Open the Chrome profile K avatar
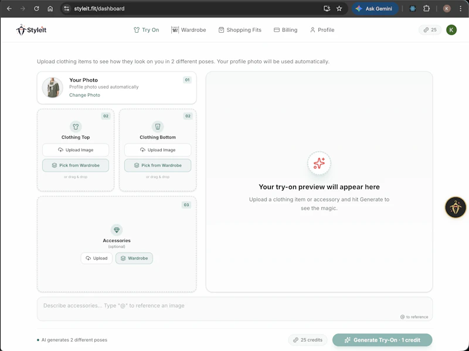 [x=447, y=9]
